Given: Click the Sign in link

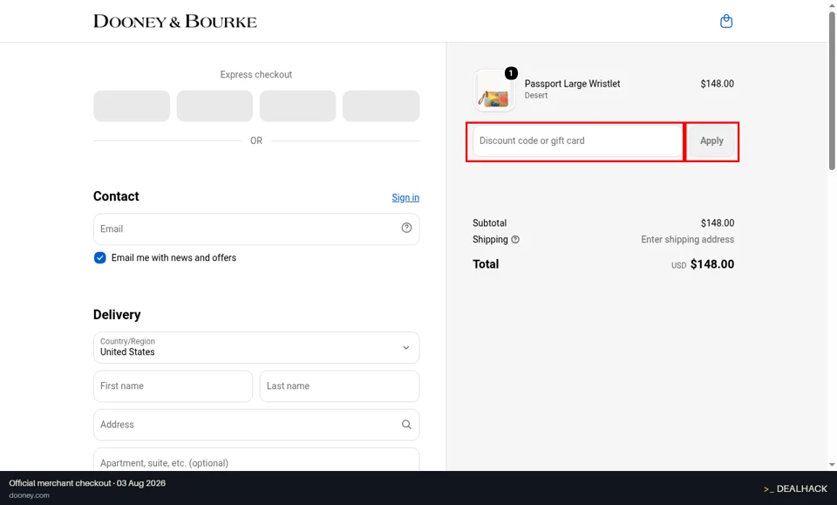Looking at the screenshot, I should point(405,197).
